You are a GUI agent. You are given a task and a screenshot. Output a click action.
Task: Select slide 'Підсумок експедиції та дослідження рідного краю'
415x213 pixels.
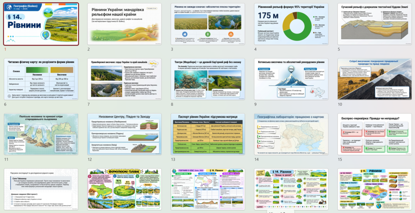[41, 189]
